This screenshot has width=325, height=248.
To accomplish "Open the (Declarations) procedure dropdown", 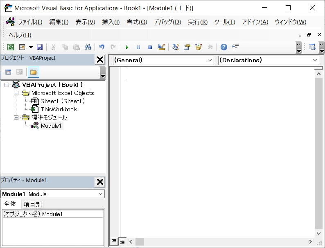I will click(269, 60).
